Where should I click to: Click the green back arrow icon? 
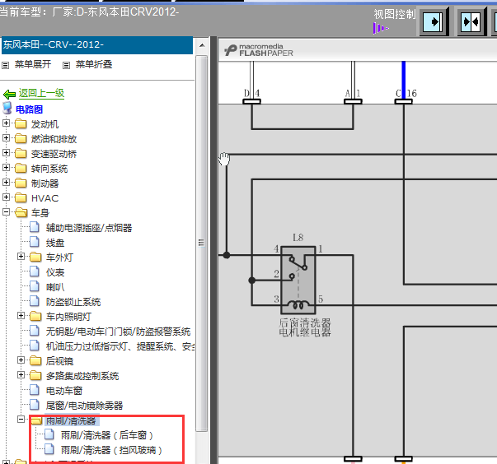pos(9,95)
